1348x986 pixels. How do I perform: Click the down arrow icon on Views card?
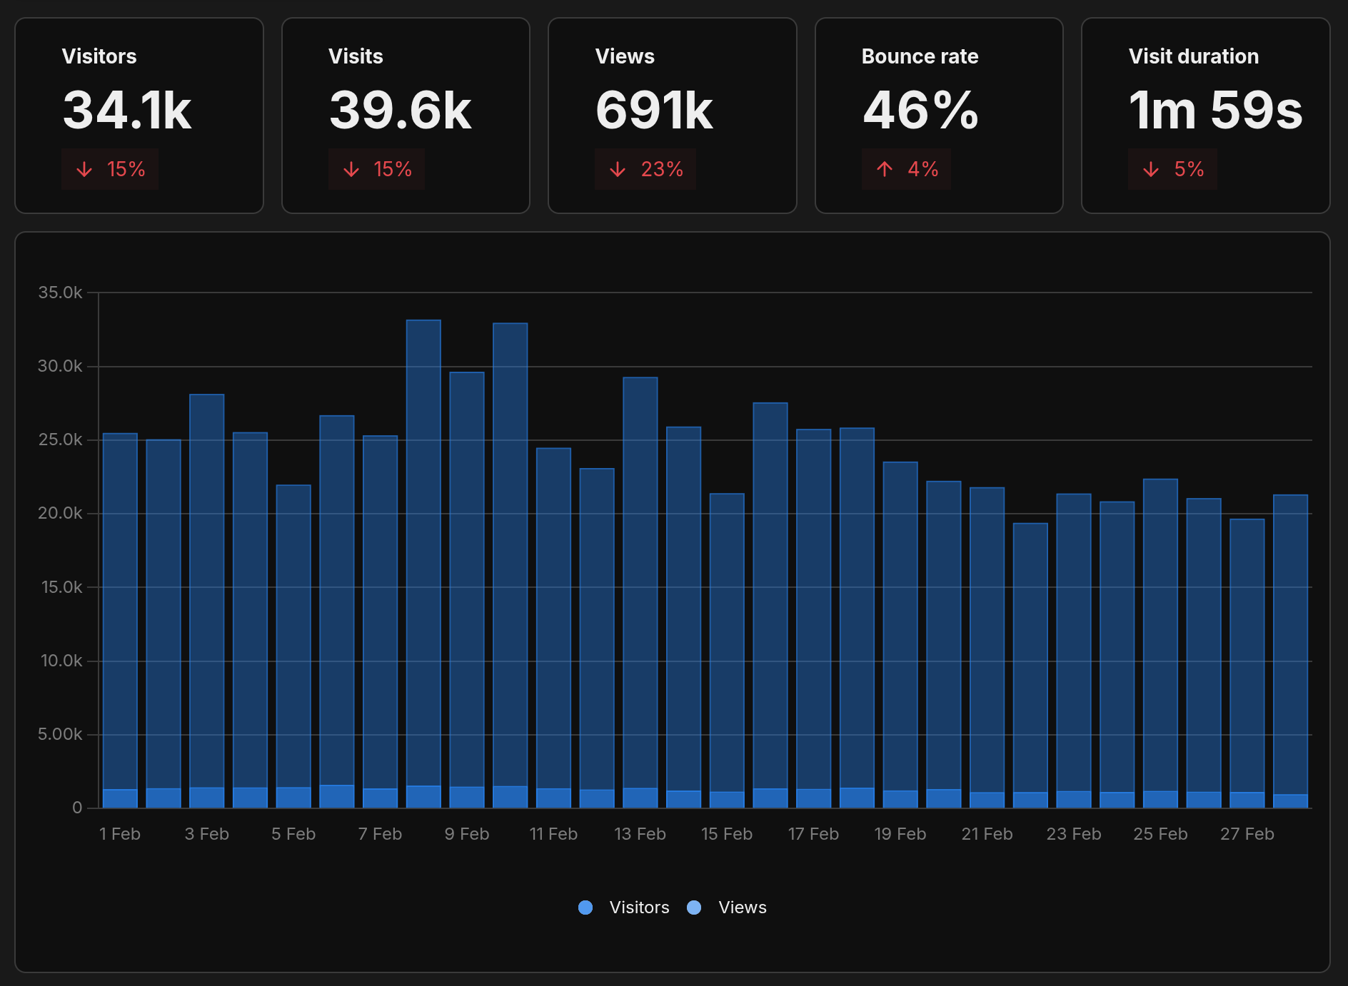(618, 169)
